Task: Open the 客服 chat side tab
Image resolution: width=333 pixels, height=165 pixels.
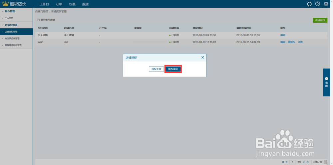Action: tap(327, 82)
